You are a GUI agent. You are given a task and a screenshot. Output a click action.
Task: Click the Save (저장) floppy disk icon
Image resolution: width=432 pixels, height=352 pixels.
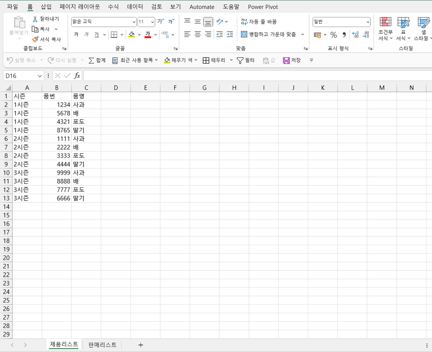tap(286, 61)
